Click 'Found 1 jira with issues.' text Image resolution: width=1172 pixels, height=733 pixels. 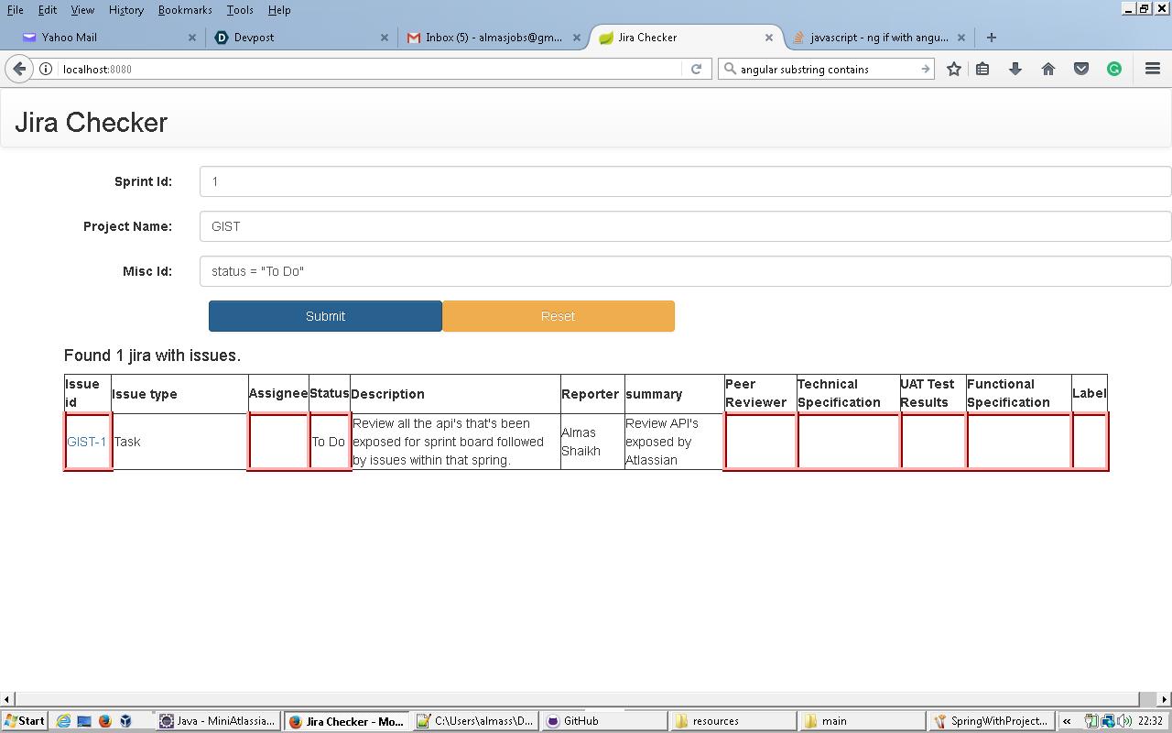click(152, 356)
